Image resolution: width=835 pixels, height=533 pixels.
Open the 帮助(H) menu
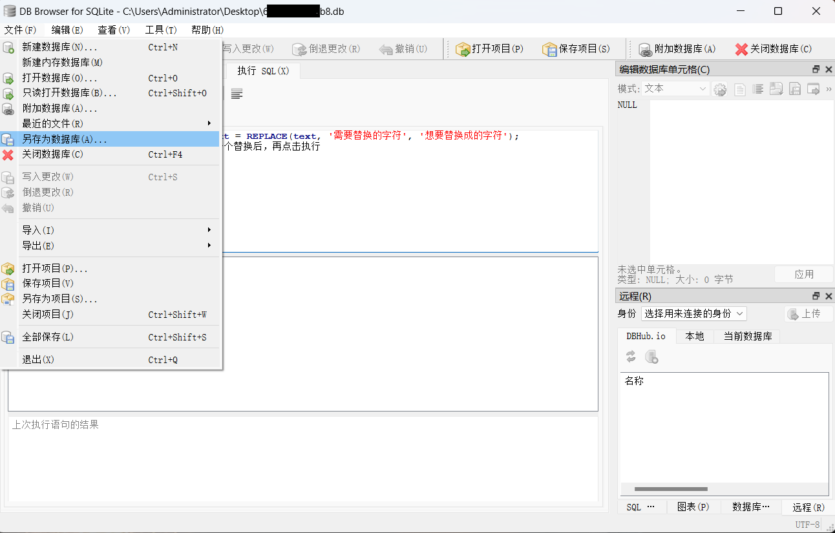207,30
